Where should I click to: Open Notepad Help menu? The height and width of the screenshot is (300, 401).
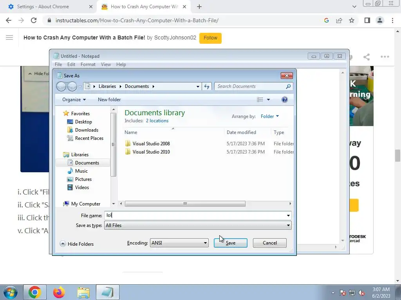point(121,64)
